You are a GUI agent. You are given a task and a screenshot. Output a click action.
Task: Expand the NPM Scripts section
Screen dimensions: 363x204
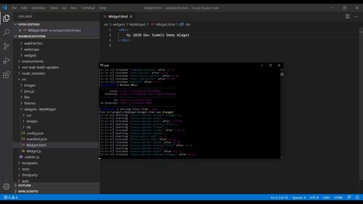57,192
